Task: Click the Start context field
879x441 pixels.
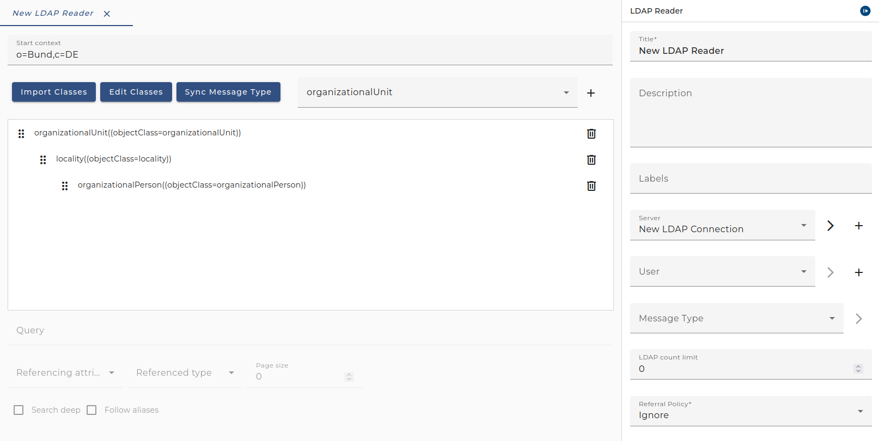Action: pos(310,50)
